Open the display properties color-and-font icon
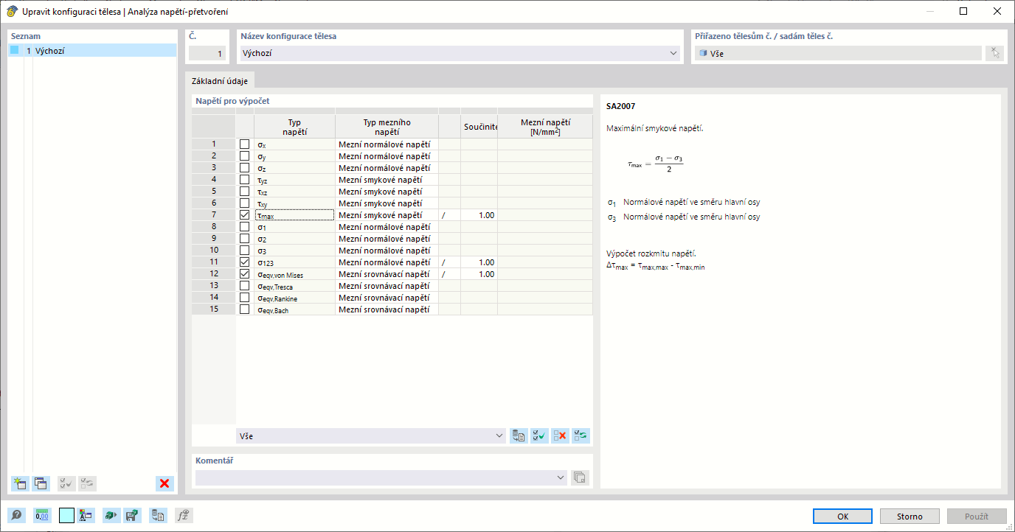This screenshot has width=1015, height=532. (86, 516)
